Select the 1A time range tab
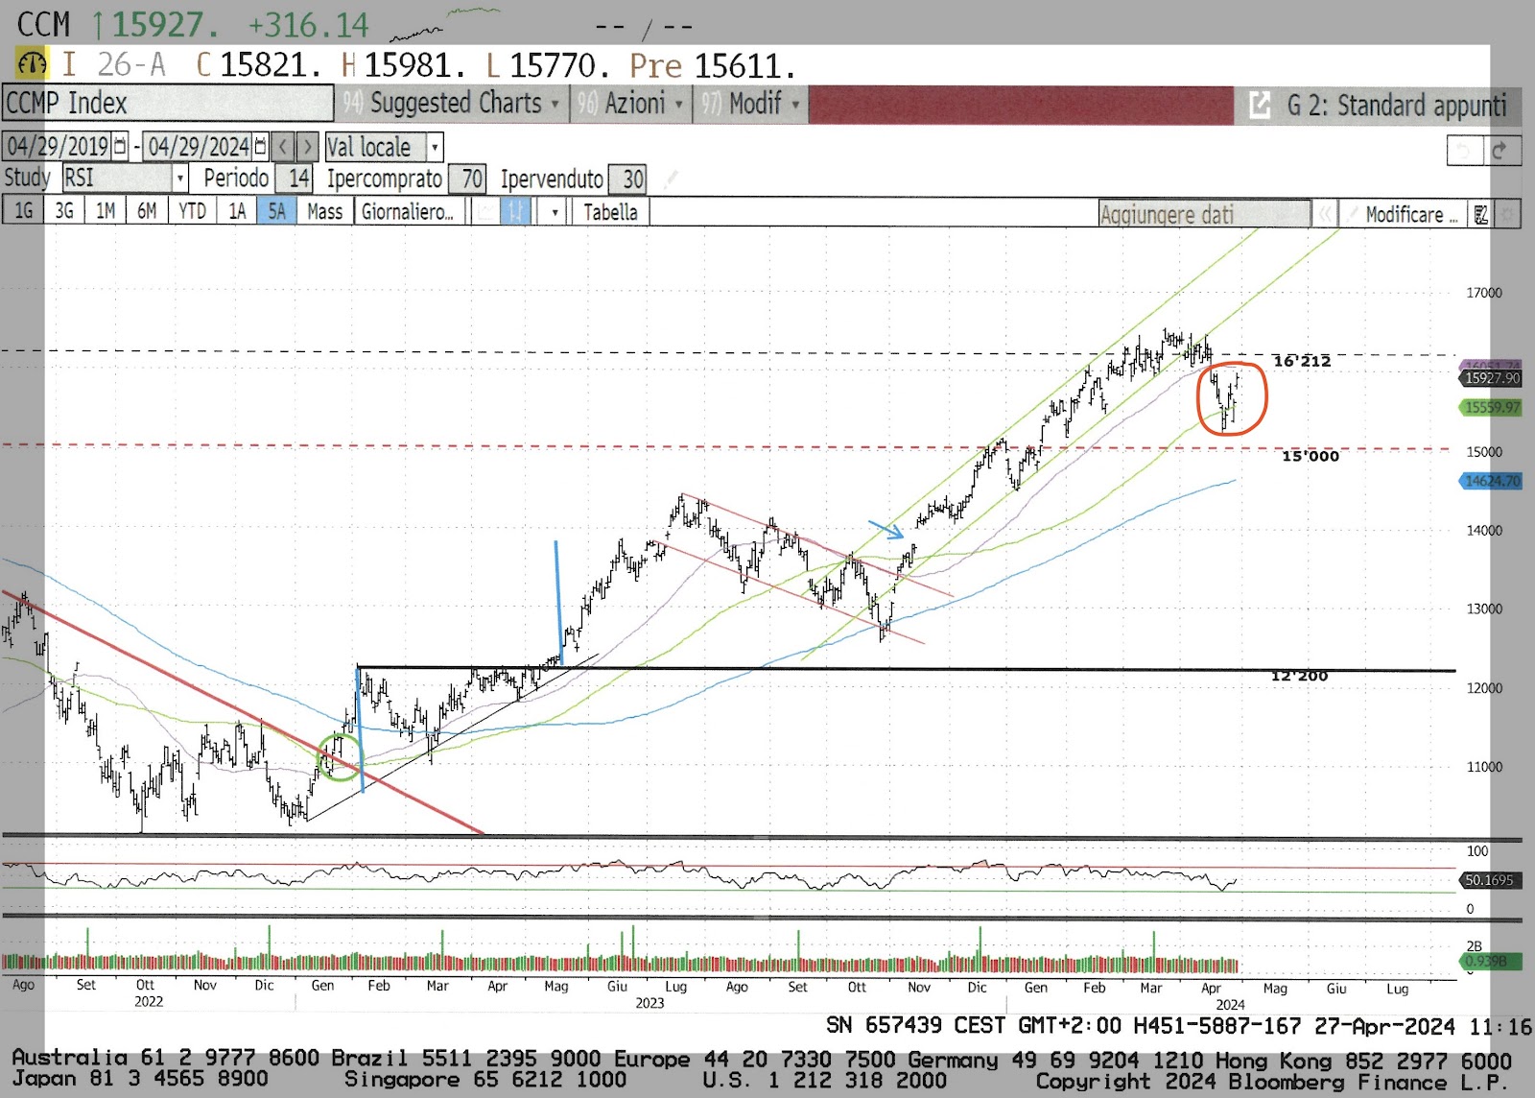 coord(236,211)
